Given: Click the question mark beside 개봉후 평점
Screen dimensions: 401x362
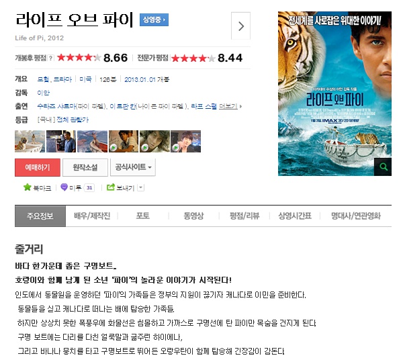Looking at the screenshot, I should tap(50, 58).
